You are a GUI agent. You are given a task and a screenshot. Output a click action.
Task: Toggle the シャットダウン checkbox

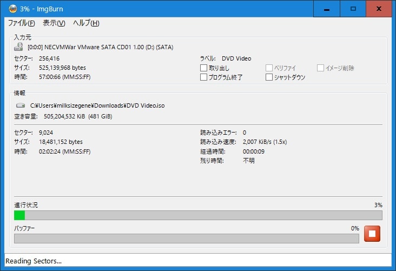point(269,77)
